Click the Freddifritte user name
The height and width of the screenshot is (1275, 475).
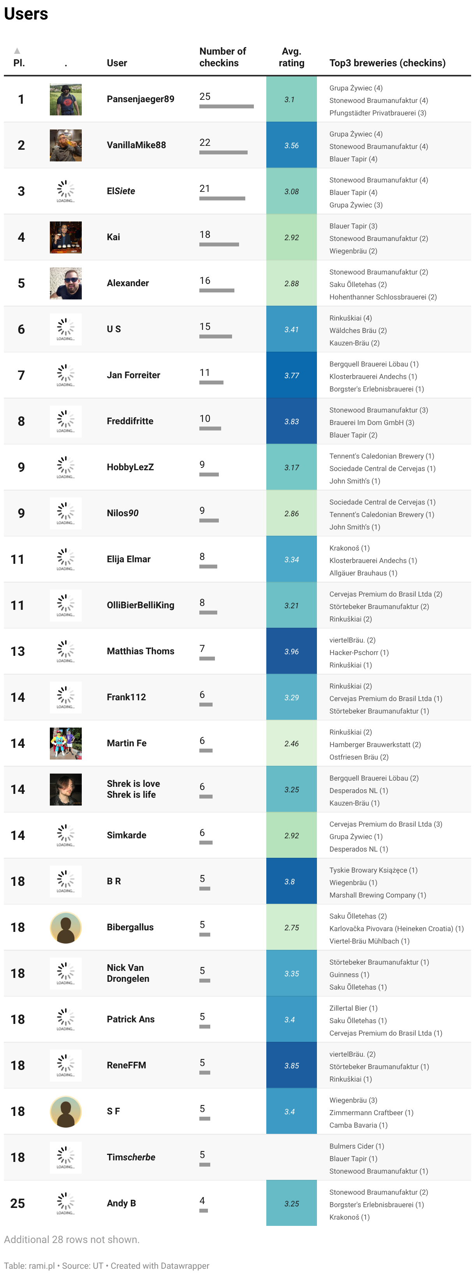click(130, 421)
